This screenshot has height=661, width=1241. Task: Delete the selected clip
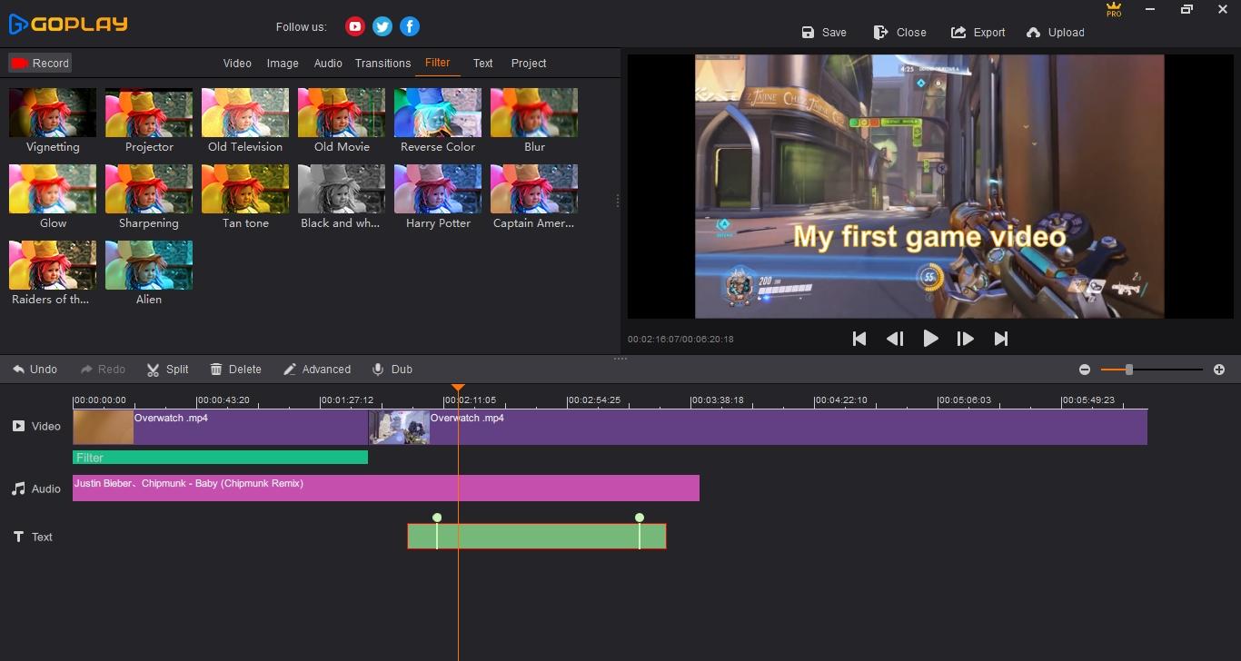(x=236, y=370)
